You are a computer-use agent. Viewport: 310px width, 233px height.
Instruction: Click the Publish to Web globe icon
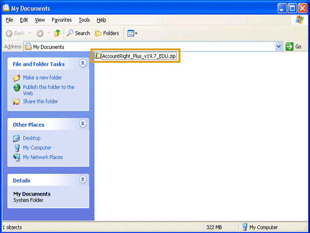tap(17, 88)
